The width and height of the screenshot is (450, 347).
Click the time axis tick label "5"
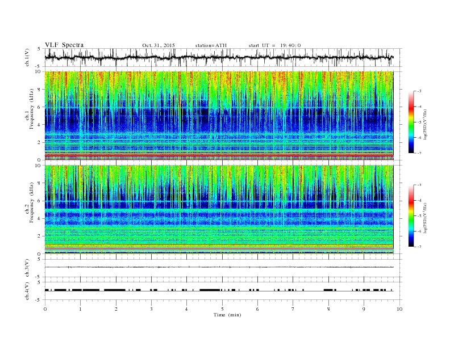tap(222, 309)
